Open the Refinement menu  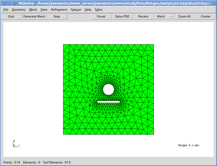coord(59,10)
